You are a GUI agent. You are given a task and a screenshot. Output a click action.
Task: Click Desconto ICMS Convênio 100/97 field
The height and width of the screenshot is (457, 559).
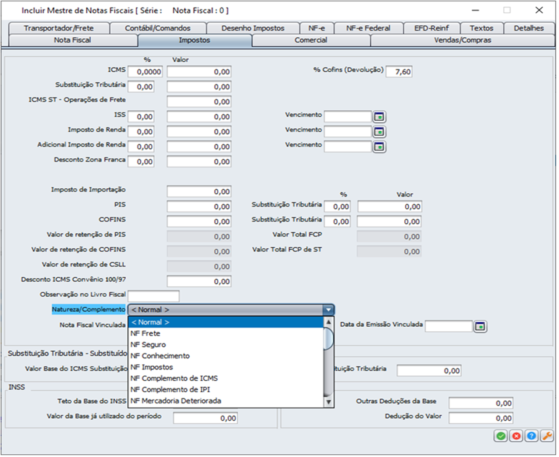199,281
